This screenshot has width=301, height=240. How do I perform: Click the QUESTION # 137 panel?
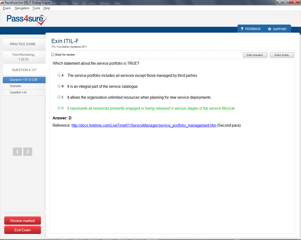coord(24,70)
